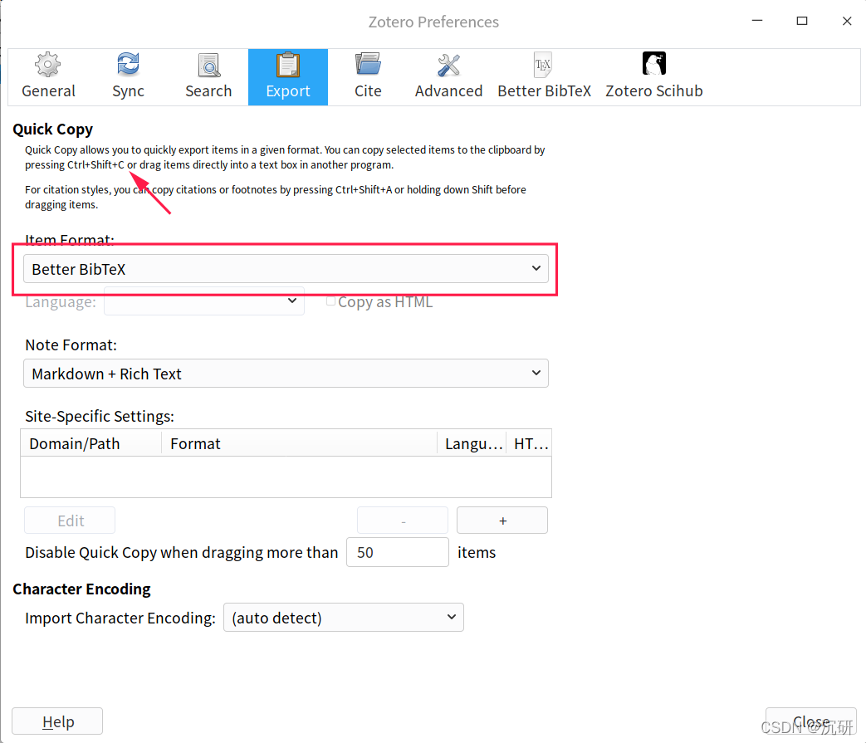Click the Langu… column header

pos(472,443)
